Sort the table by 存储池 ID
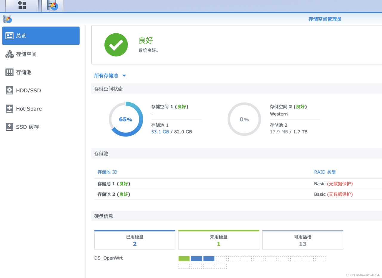 (107, 172)
